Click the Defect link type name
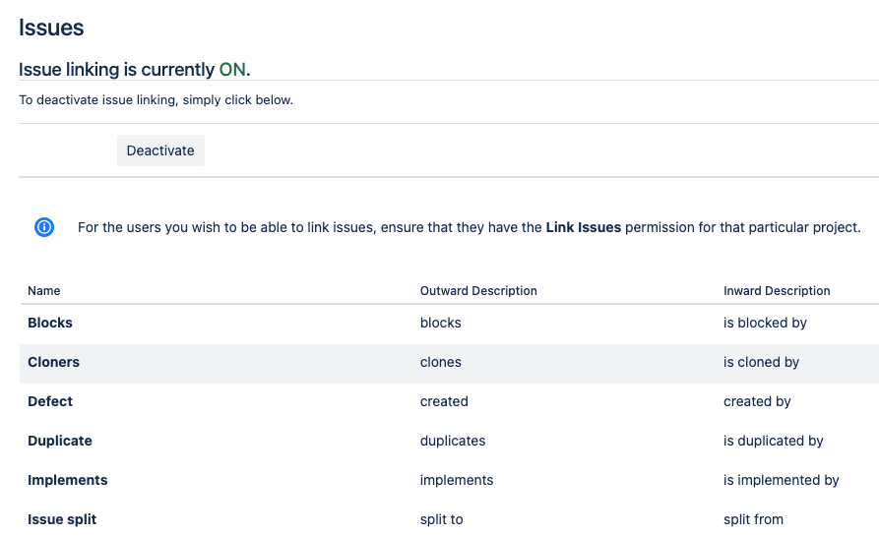 pos(50,401)
